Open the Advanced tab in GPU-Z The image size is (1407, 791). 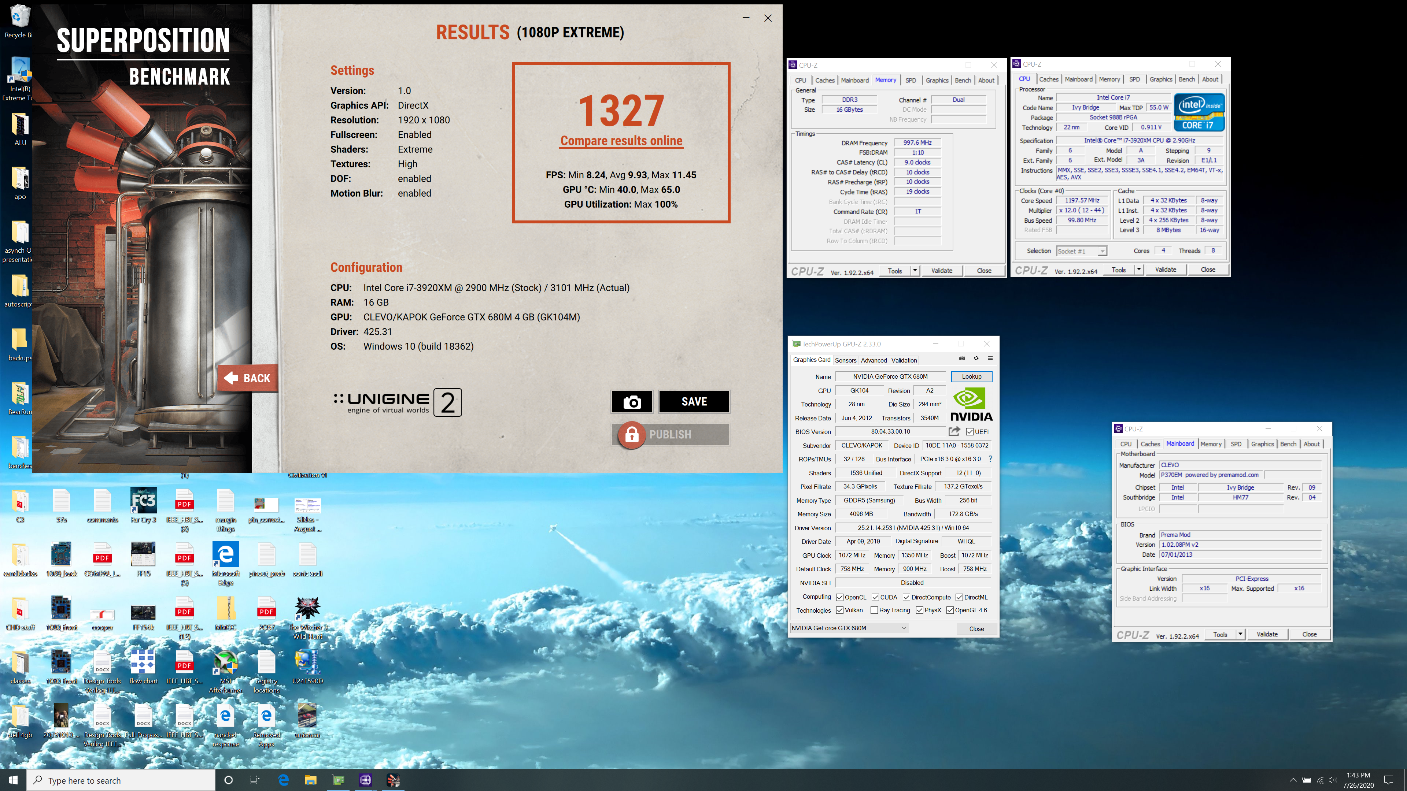pyautogui.click(x=874, y=360)
